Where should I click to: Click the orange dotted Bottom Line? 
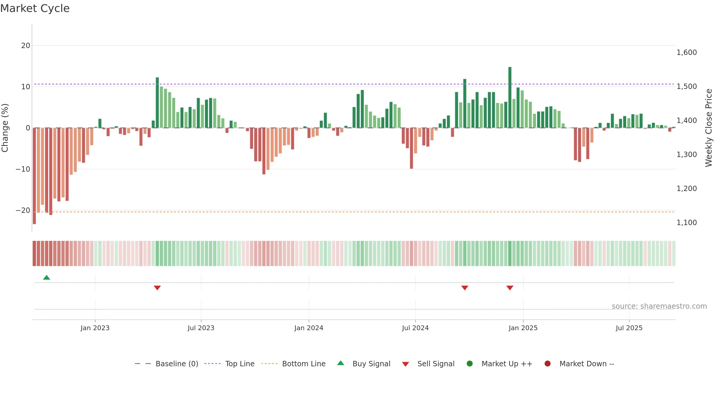tap(354, 212)
